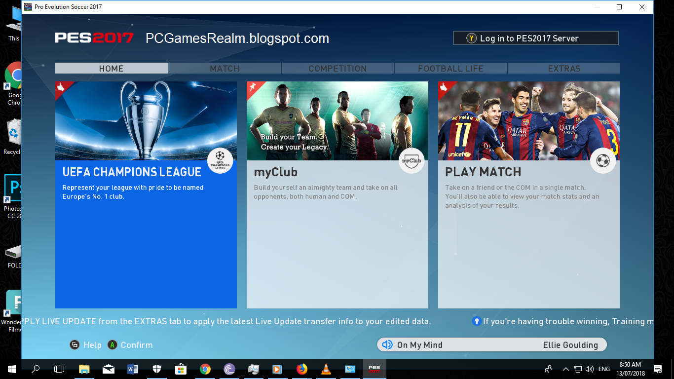Image resolution: width=674 pixels, height=379 pixels.
Task: Click the Help label at bottom
Action: (x=92, y=345)
